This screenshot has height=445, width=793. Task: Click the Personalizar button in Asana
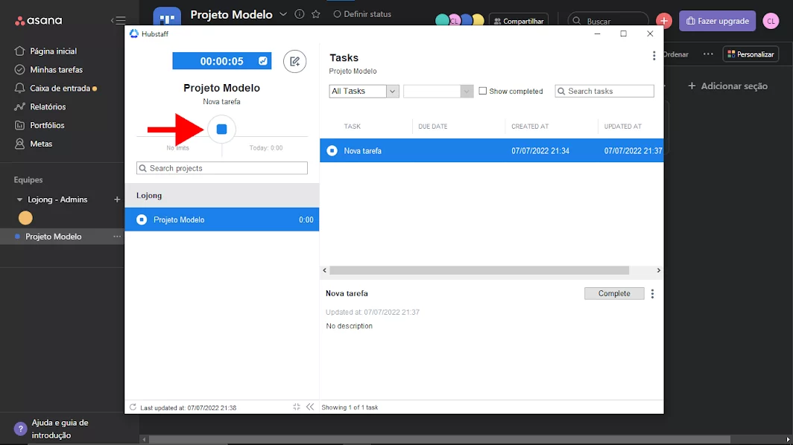click(x=751, y=54)
